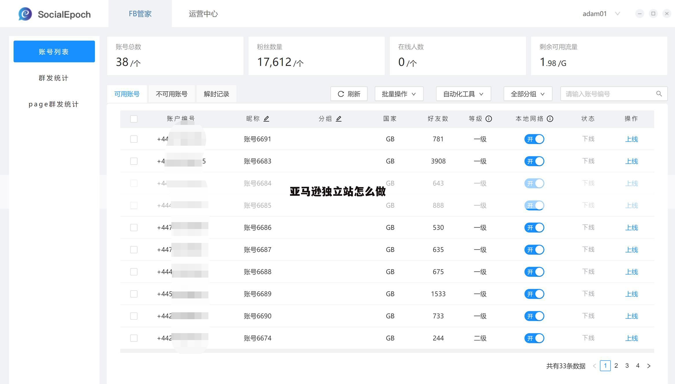675x384 pixels.
Task: Open the 批量操作 dropdown
Action: [x=399, y=94]
